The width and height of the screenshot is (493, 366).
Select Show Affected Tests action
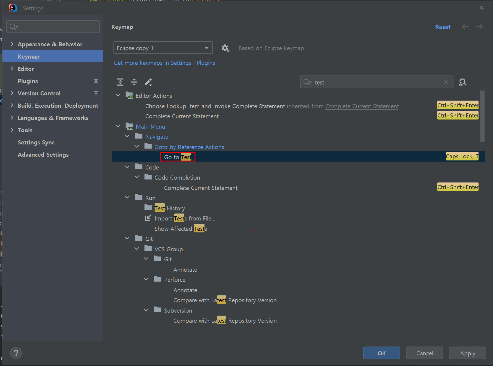coord(181,229)
